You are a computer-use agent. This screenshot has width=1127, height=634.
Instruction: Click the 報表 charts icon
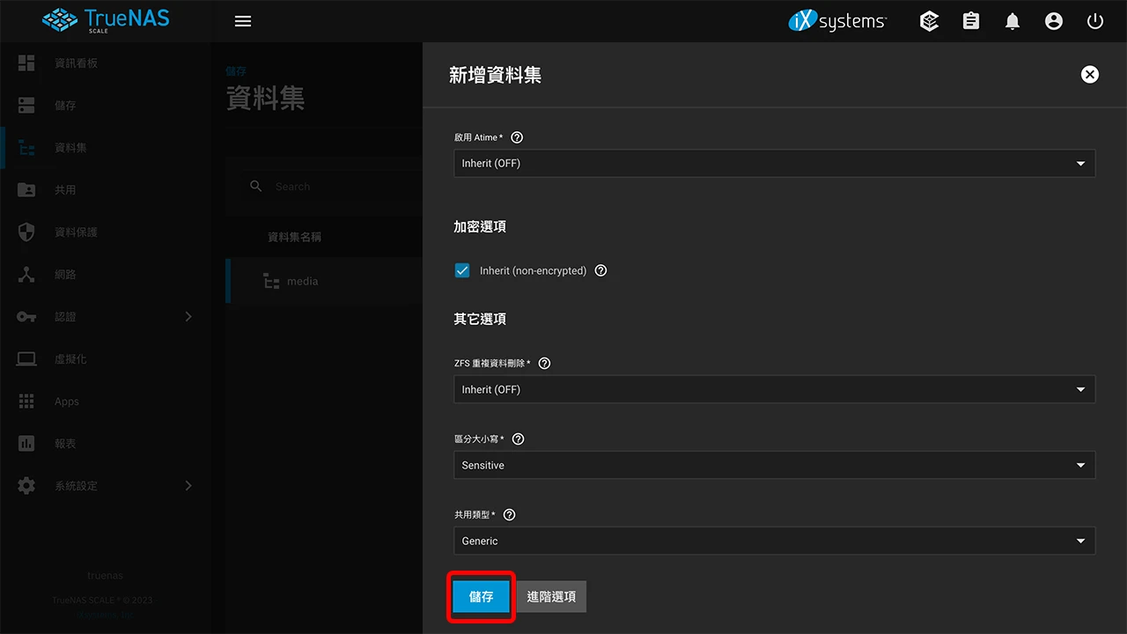pos(26,443)
